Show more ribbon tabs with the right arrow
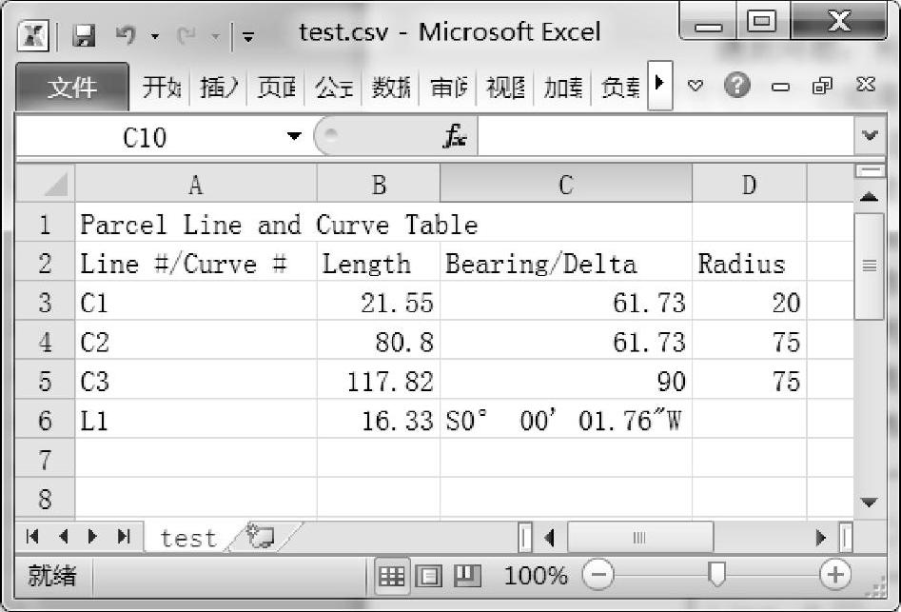The width and height of the screenshot is (901, 612). 659,85
